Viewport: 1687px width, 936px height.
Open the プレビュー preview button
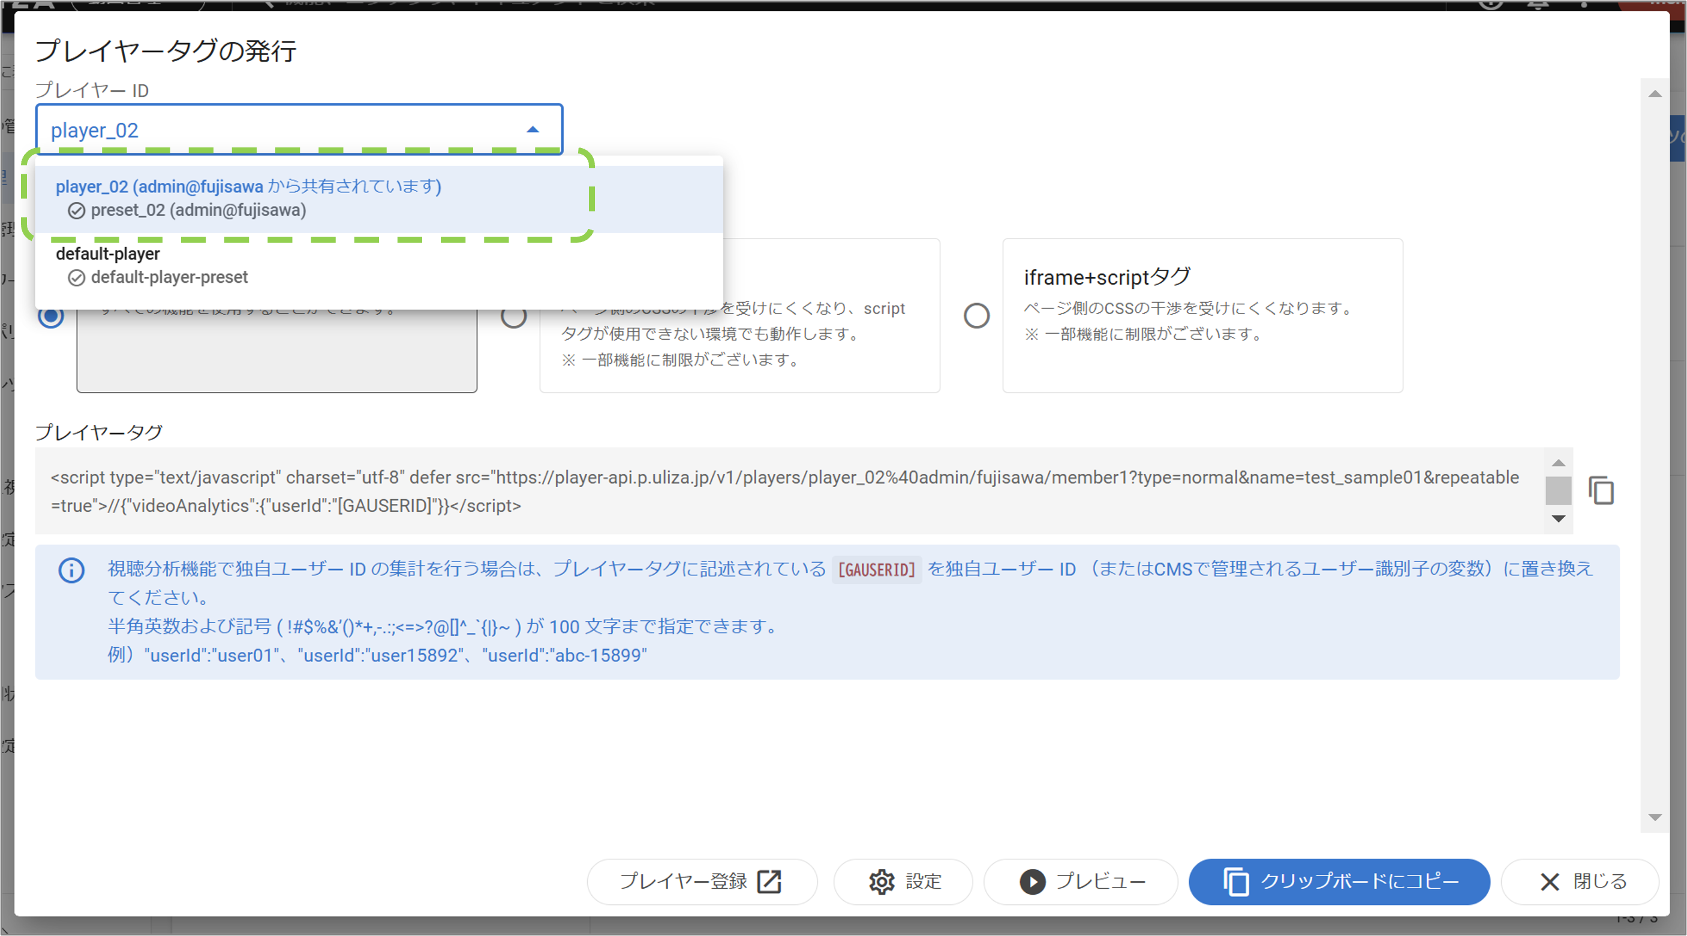click(x=1081, y=881)
